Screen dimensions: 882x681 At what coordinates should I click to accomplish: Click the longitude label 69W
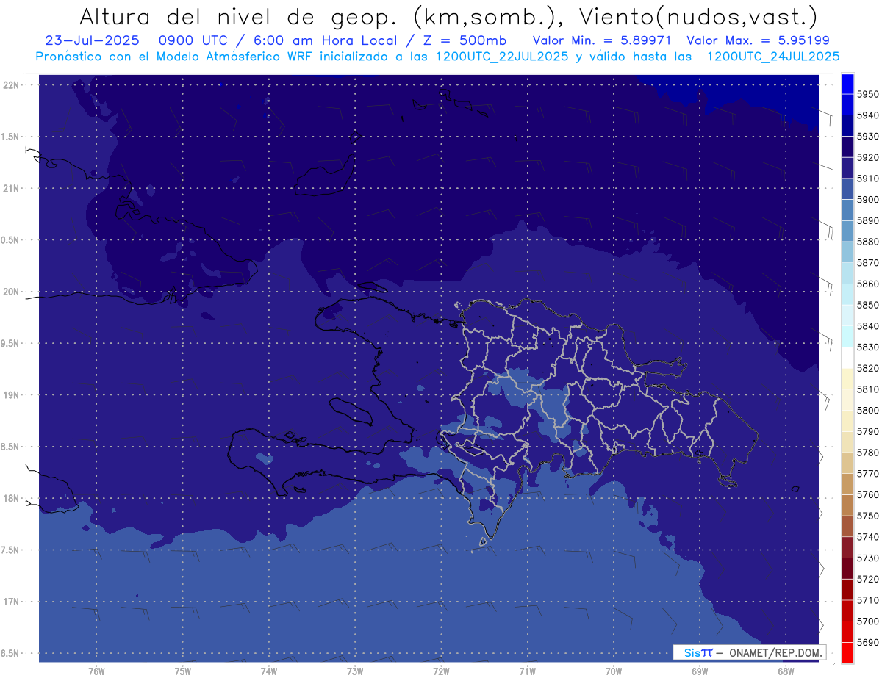(x=699, y=671)
